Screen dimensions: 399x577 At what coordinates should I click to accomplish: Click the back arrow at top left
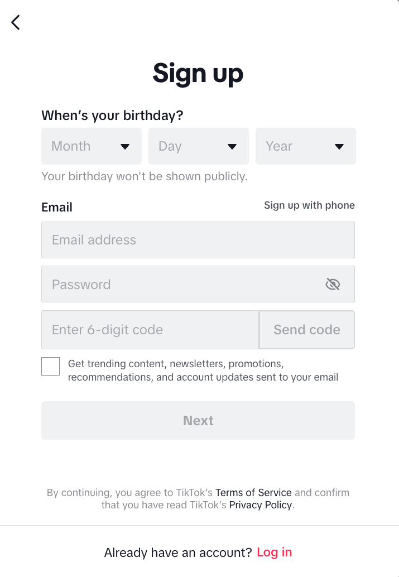[15, 22]
